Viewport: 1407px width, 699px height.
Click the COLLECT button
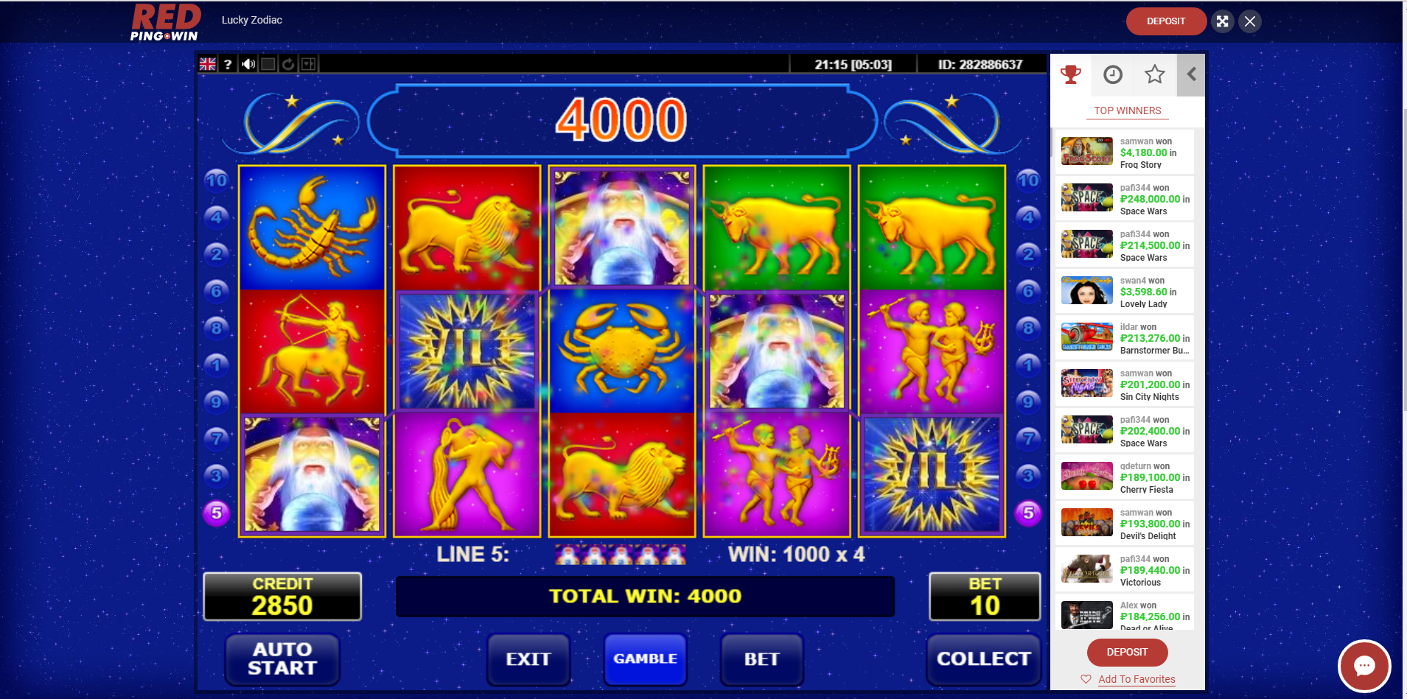tap(984, 658)
